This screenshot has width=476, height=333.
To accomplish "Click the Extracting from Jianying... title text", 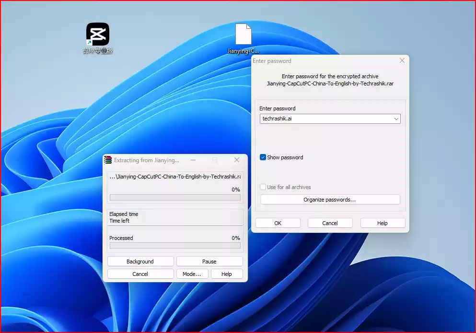I will click(x=147, y=160).
